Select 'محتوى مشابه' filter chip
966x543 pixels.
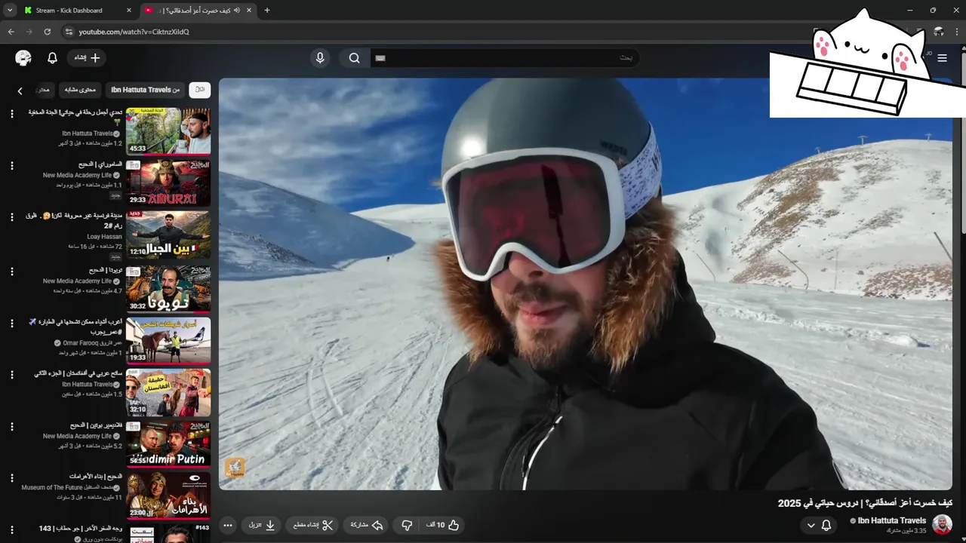tap(81, 90)
